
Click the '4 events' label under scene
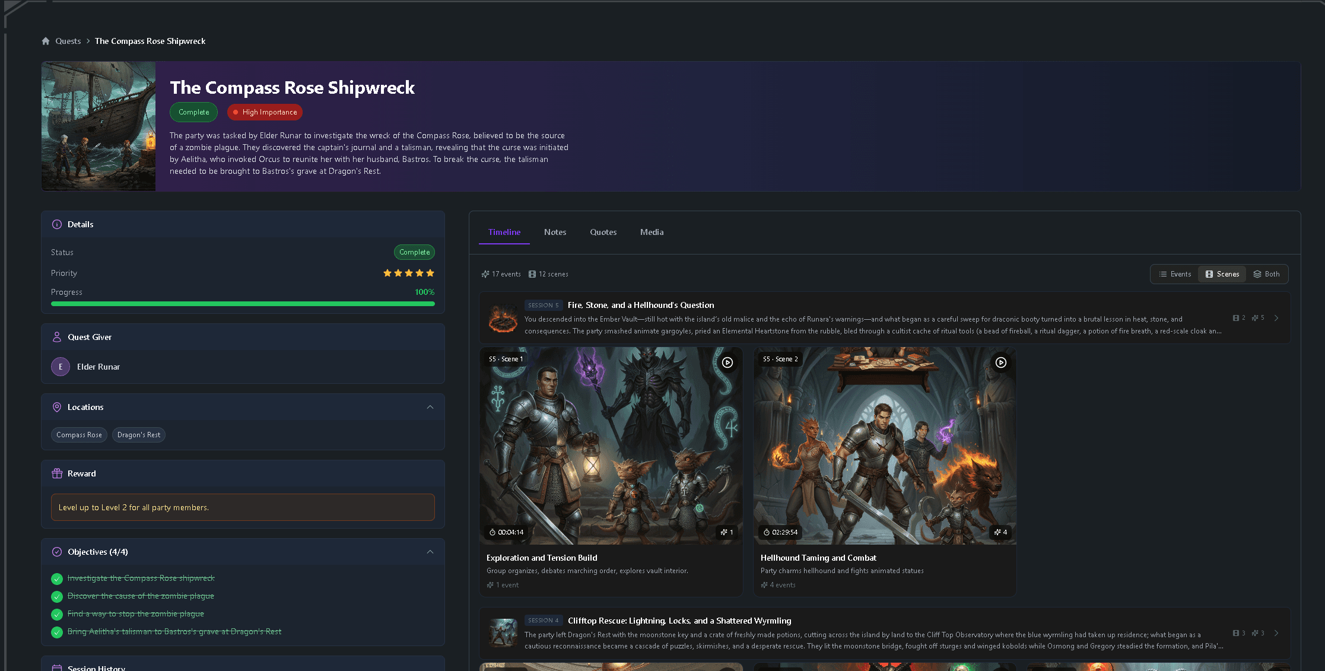click(778, 585)
